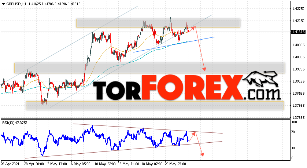The width and height of the screenshot is (307, 168).
Task: Click the 1.40365 price axis label
Action: point(298,57)
